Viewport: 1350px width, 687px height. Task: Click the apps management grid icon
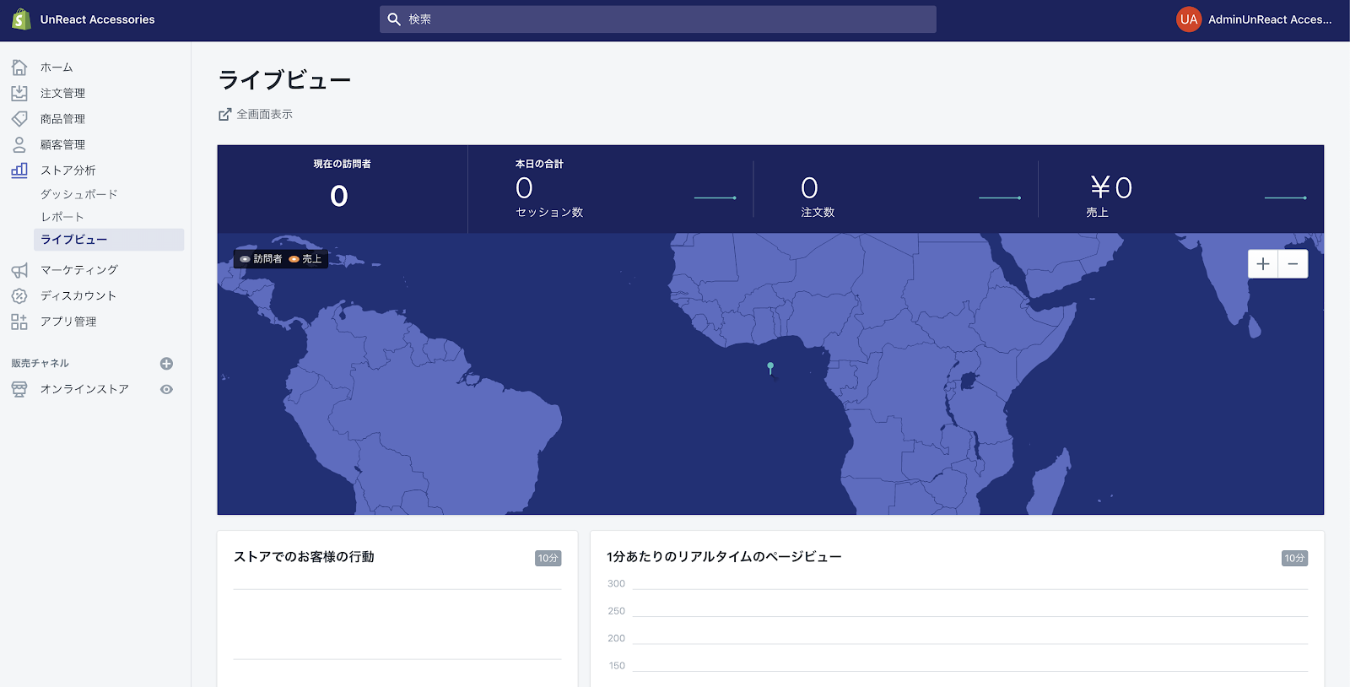(19, 322)
